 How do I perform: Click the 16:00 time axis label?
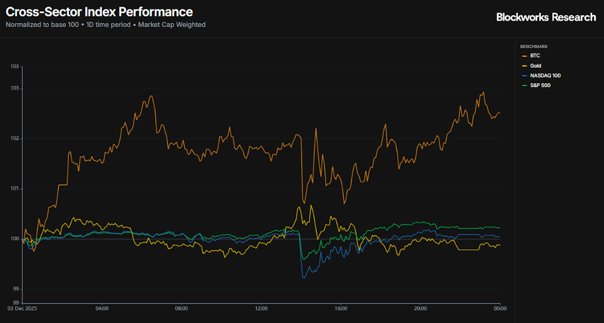(x=341, y=308)
